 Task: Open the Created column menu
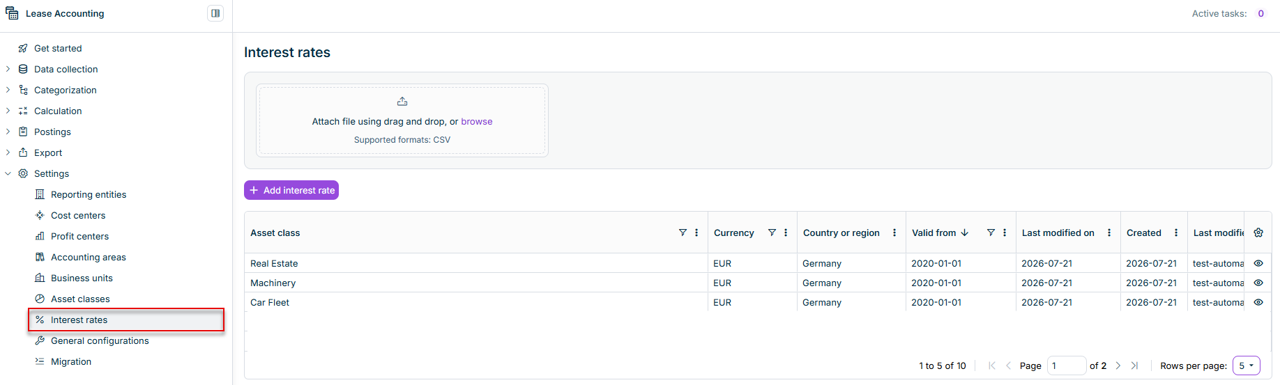point(1176,233)
